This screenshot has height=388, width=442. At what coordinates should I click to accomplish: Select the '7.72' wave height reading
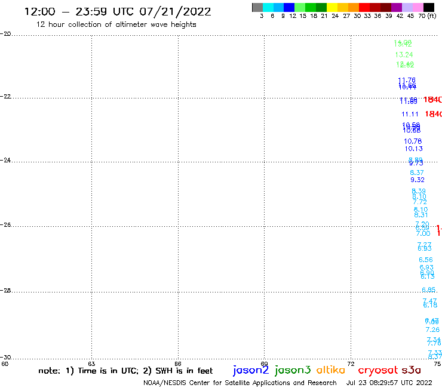pyautogui.click(x=420, y=202)
